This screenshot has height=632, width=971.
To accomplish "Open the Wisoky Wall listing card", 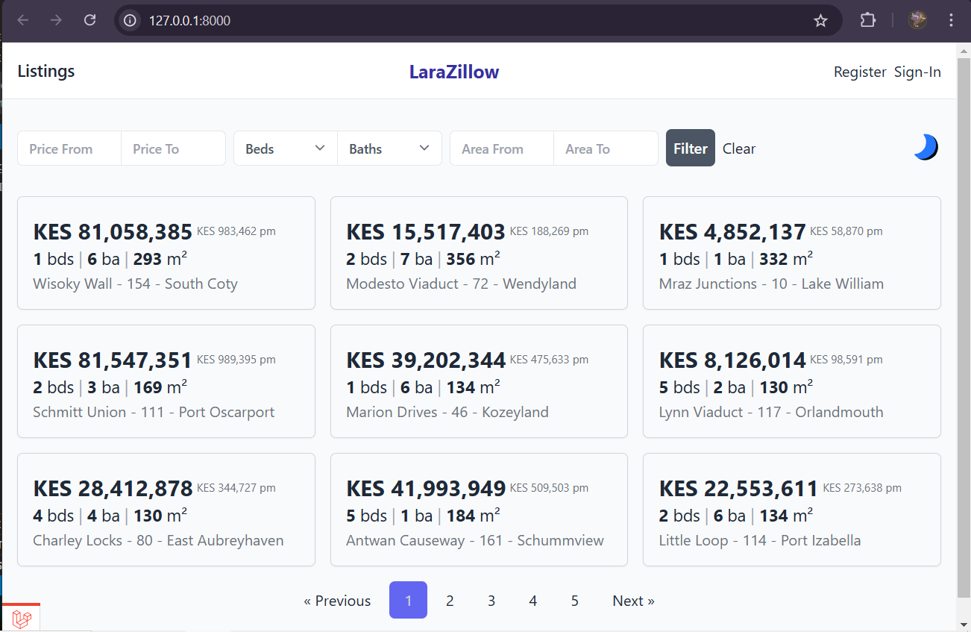I will [166, 253].
